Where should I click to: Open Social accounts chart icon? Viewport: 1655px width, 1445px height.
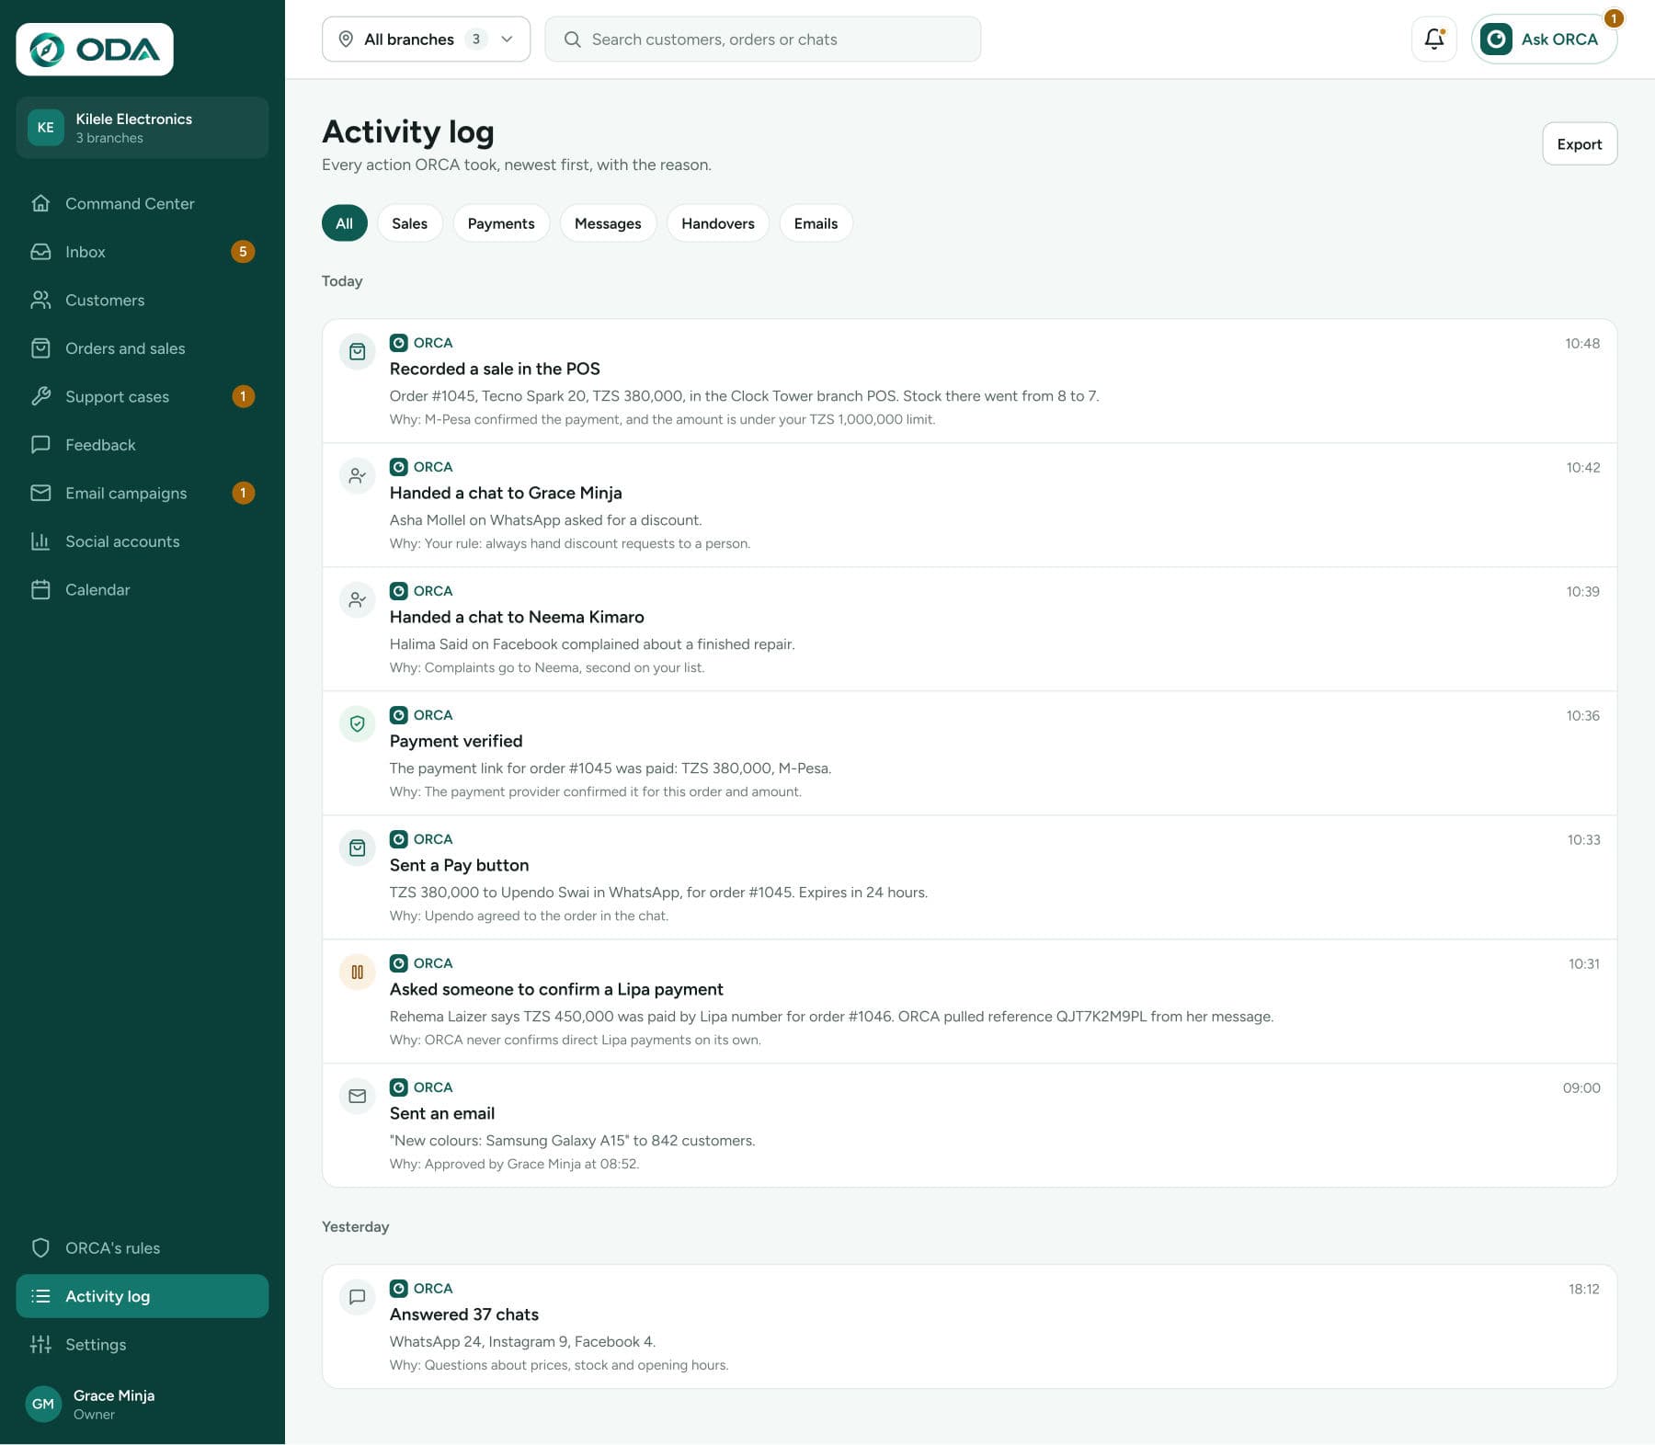pyautogui.click(x=40, y=541)
